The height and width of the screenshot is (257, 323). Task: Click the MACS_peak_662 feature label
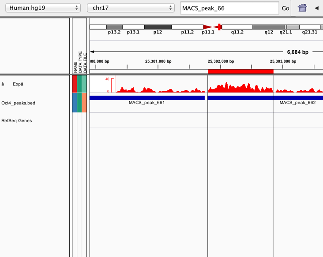point(297,102)
